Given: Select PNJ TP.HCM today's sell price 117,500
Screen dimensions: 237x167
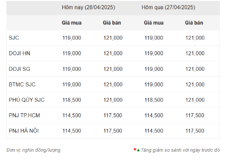Looking at the screenshot, I should [113, 115].
